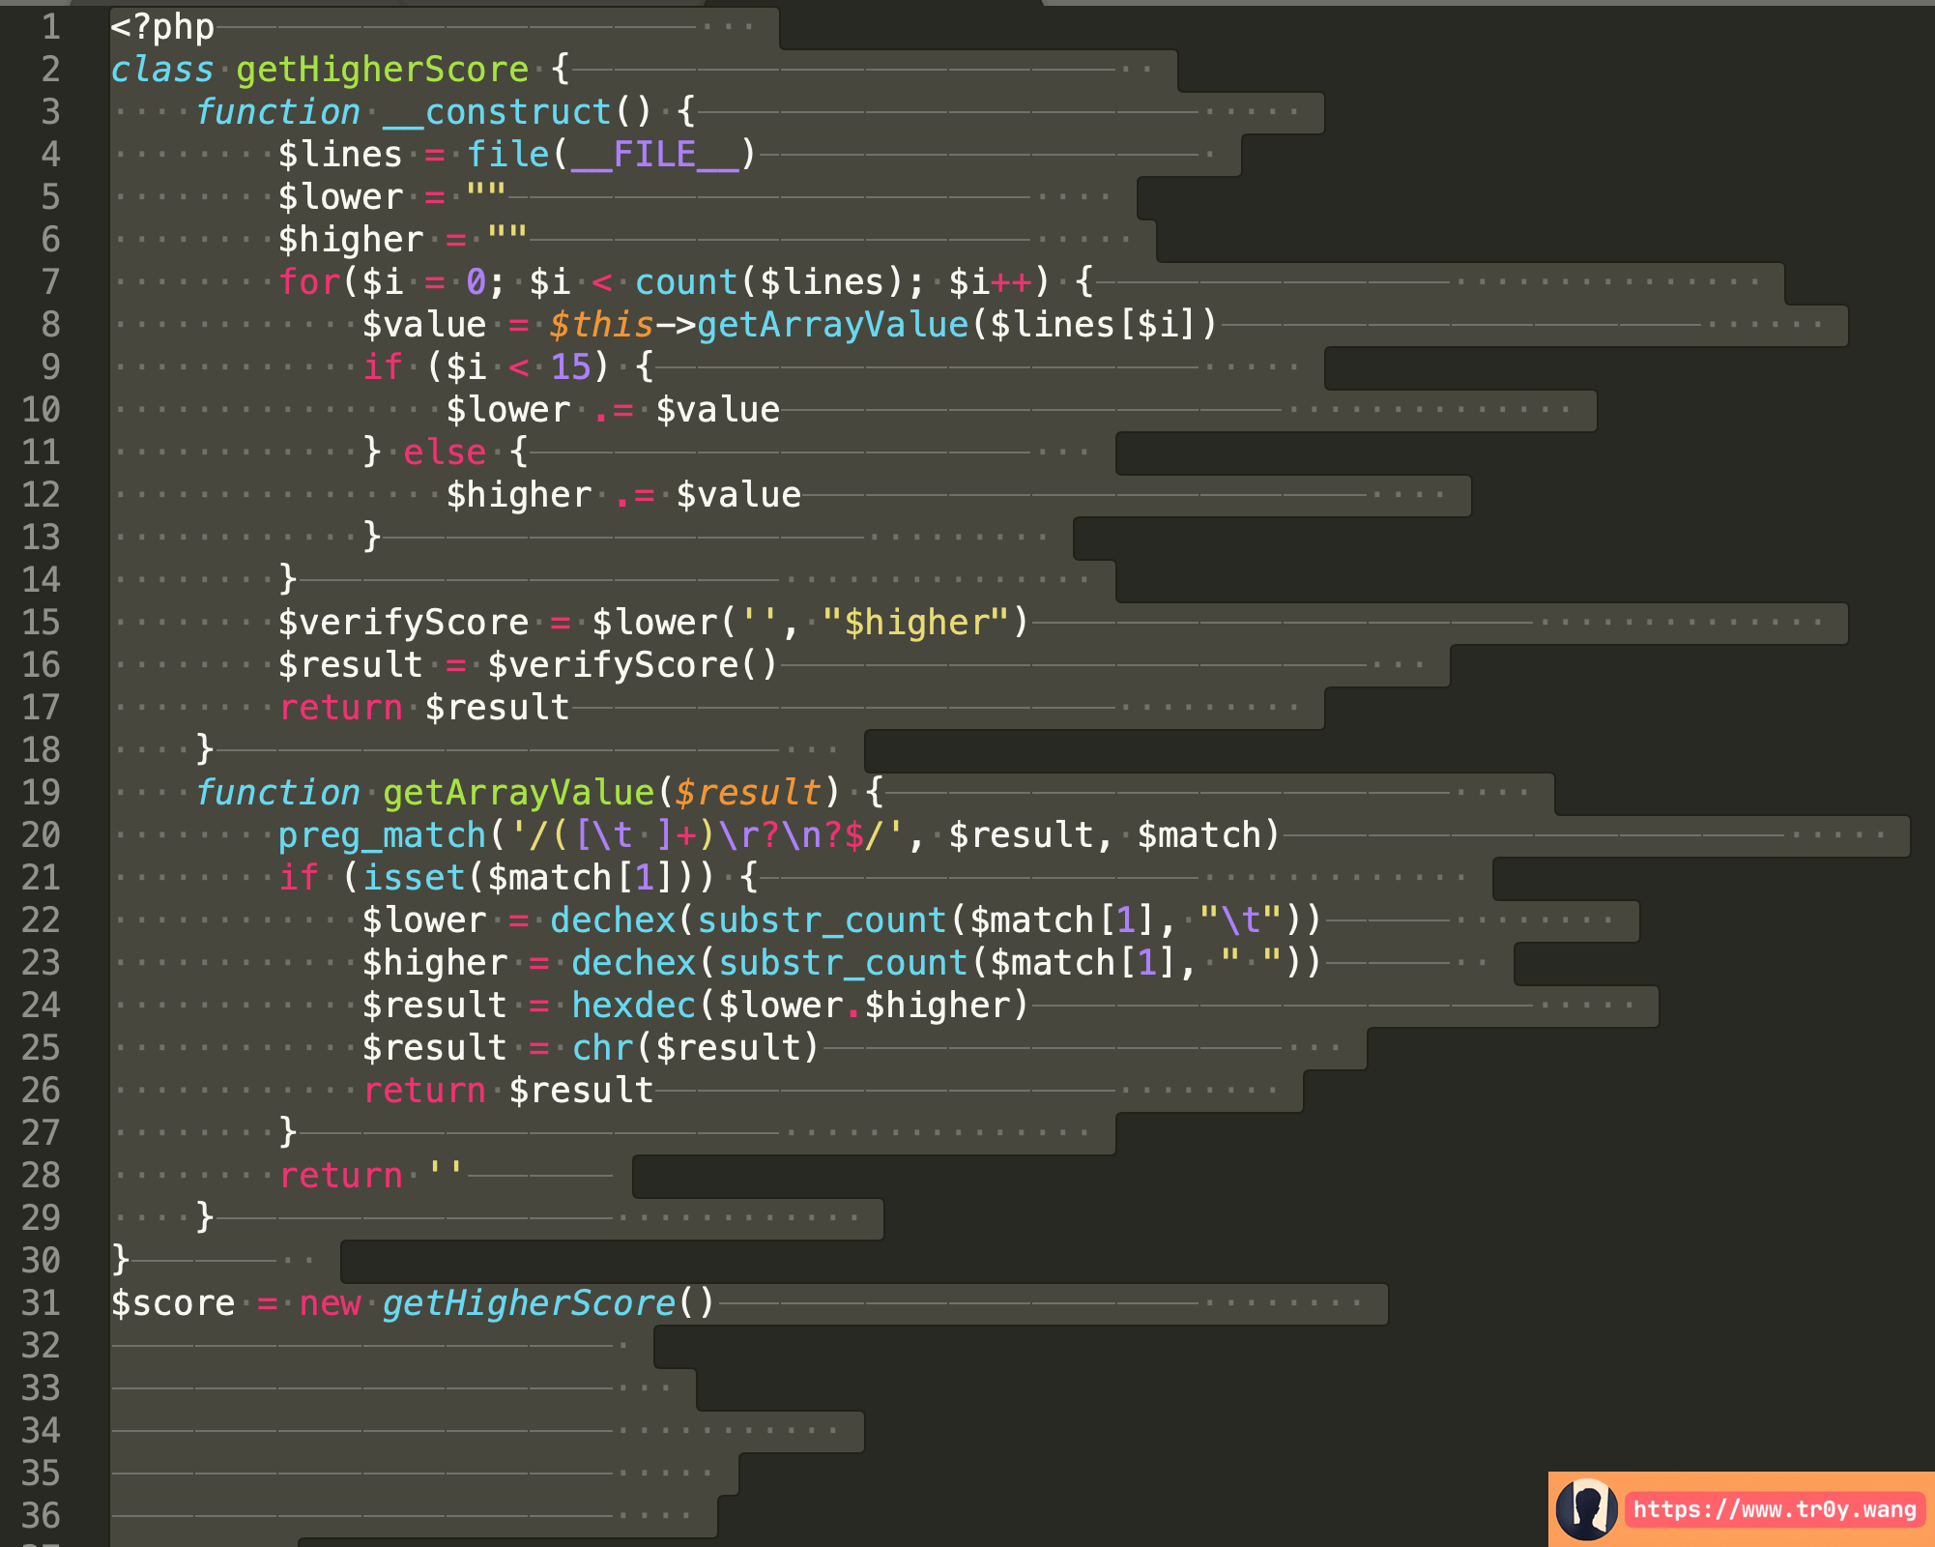1935x1547 pixels.
Task: Click the $this variable on line 8
Action: point(601,325)
